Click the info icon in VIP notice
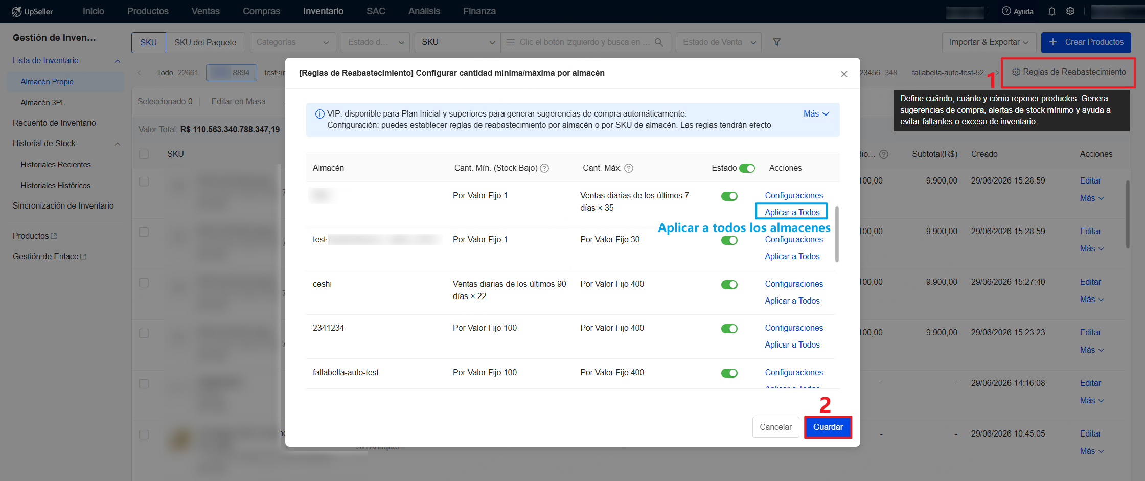1145x481 pixels. [320, 114]
